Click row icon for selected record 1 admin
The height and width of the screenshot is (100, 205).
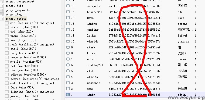[x=68, y=95]
